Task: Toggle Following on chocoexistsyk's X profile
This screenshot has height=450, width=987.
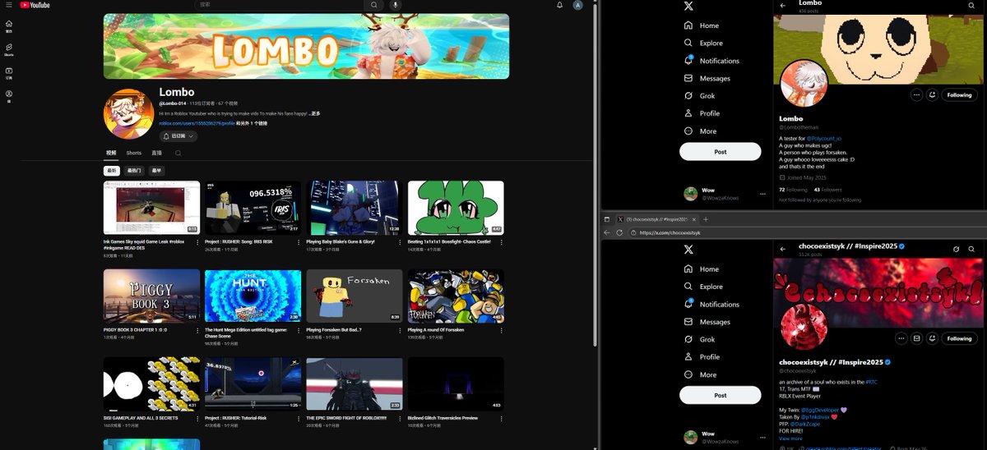Action: click(959, 338)
